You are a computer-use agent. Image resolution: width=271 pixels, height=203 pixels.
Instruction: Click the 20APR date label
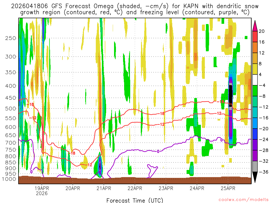coord(73,188)
